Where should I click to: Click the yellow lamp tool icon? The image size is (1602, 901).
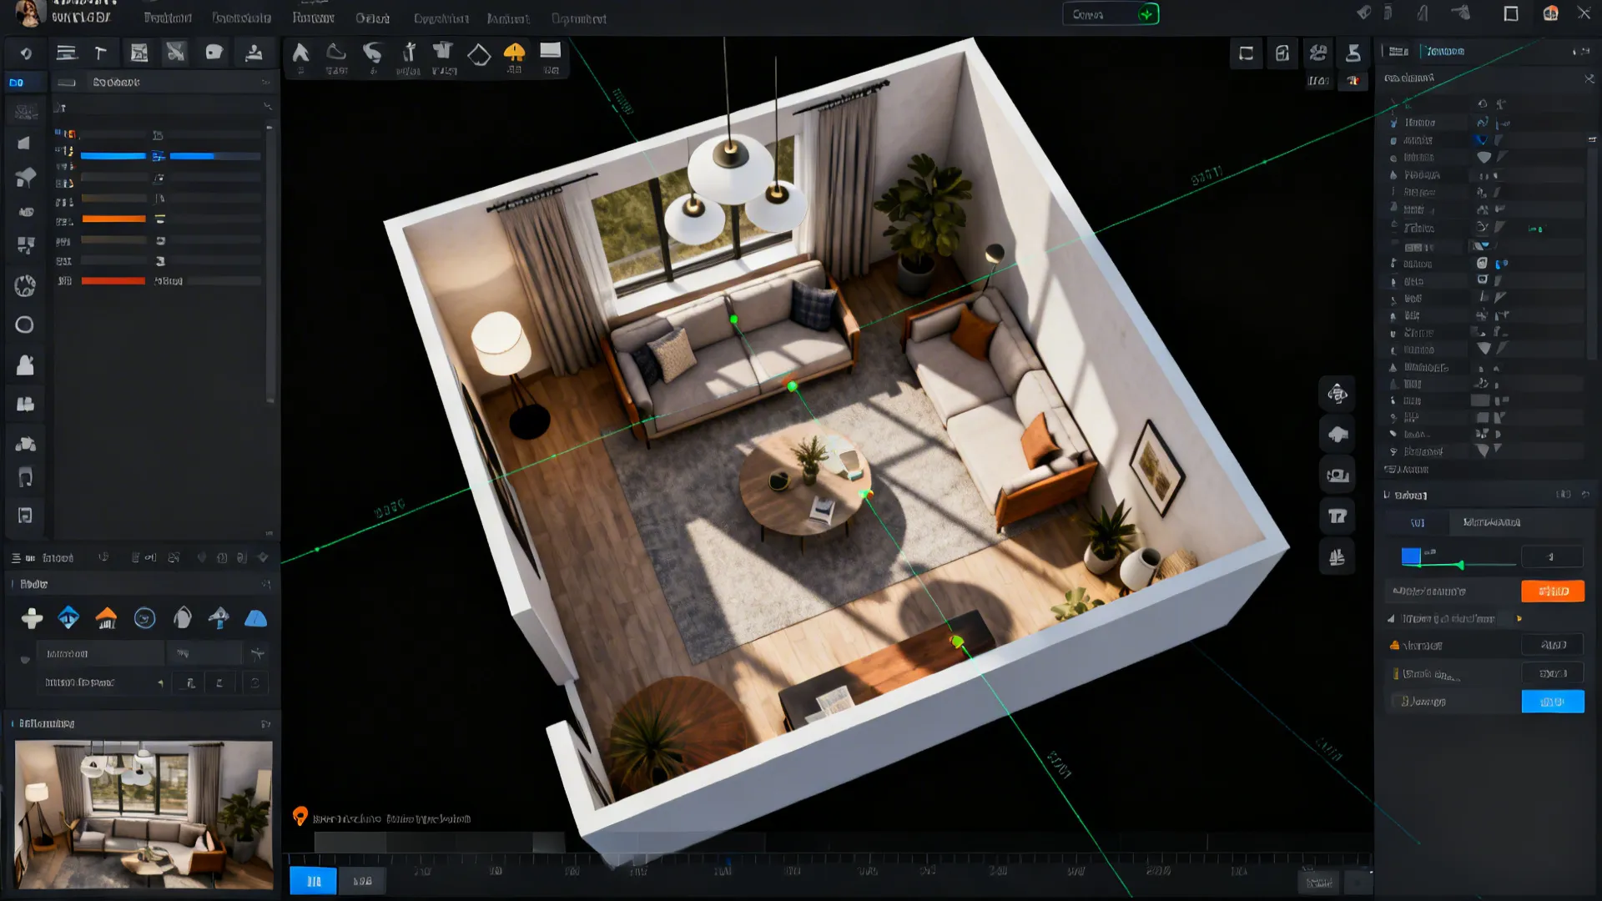click(514, 53)
